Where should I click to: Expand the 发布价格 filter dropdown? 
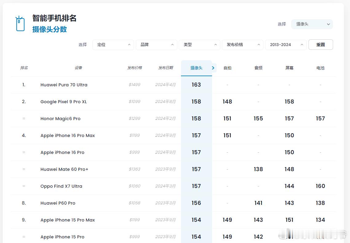point(243,45)
